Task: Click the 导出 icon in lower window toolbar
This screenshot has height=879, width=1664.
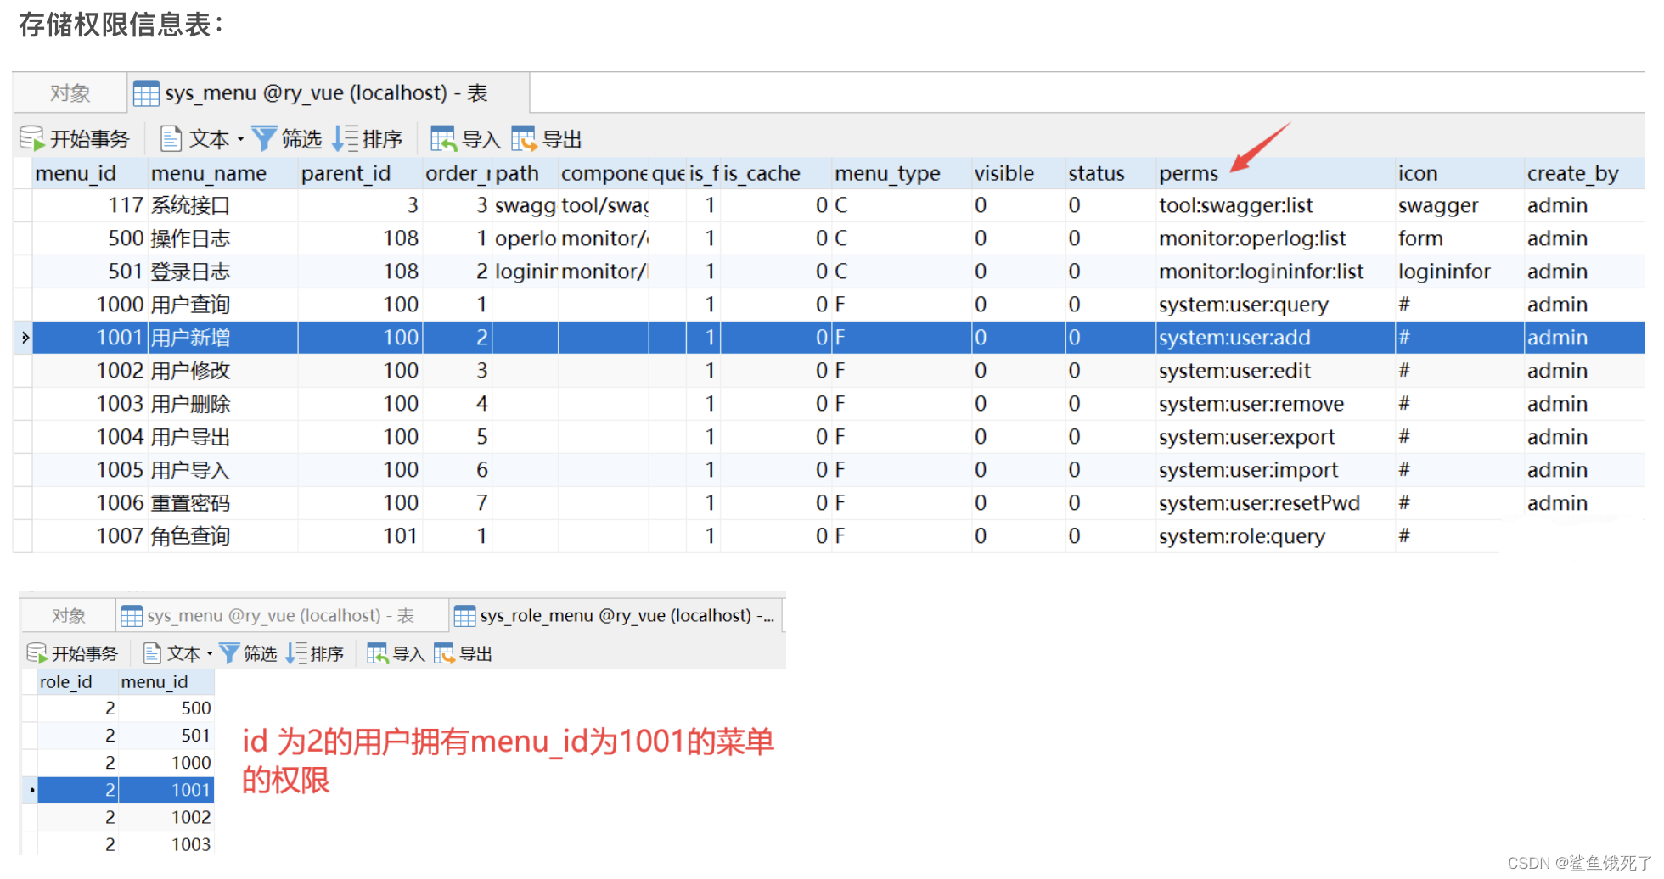Action: (x=444, y=653)
